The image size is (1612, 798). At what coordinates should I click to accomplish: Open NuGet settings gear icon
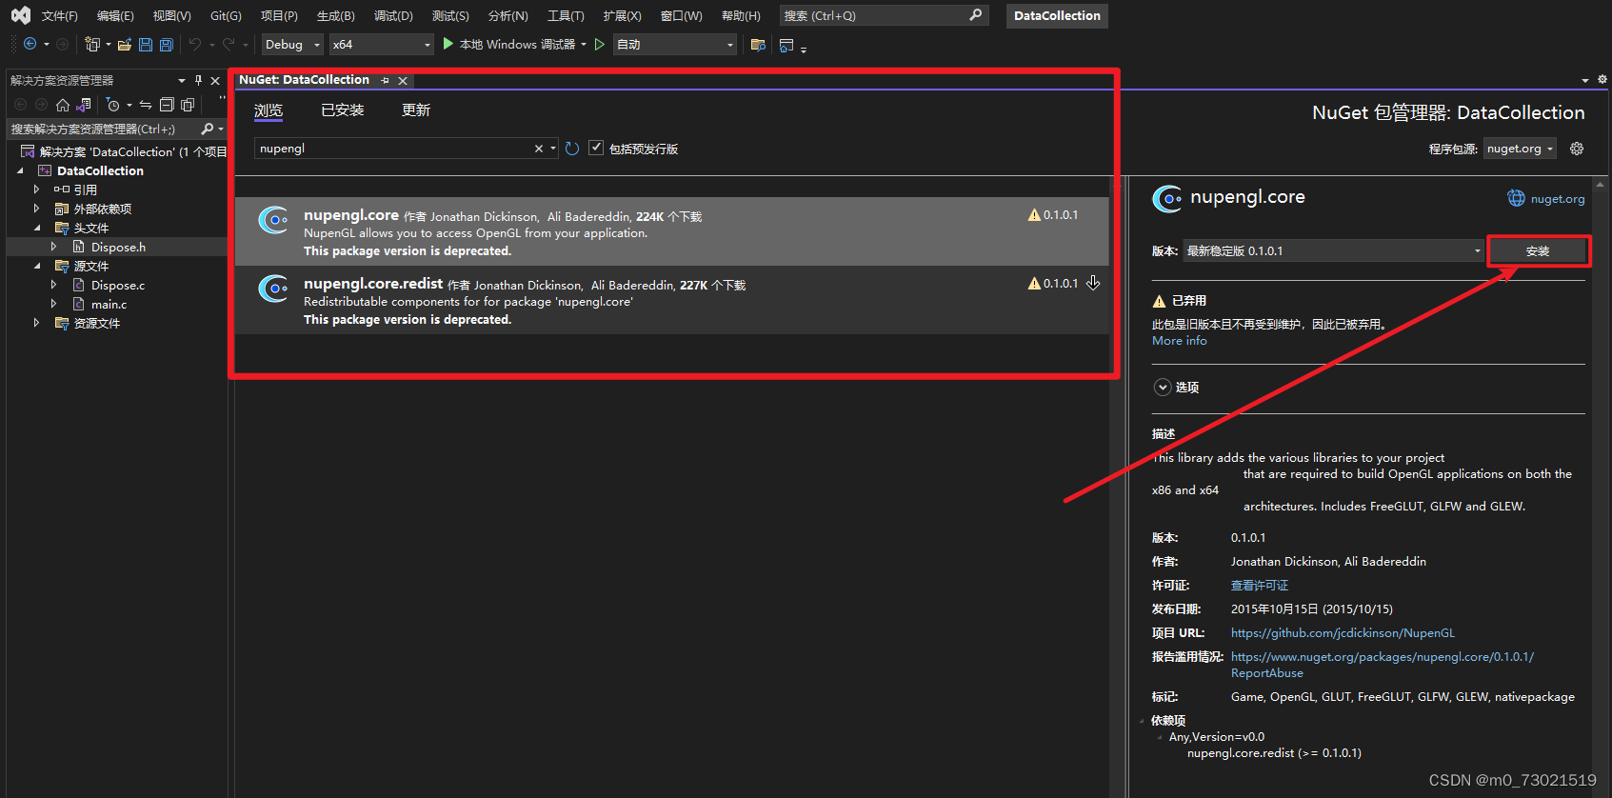(x=1577, y=149)
